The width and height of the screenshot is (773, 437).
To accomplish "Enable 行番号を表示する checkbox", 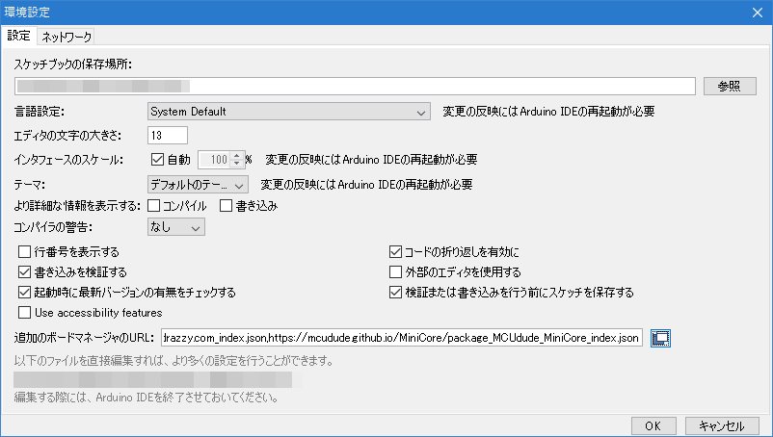I will (x=25, y=252).
